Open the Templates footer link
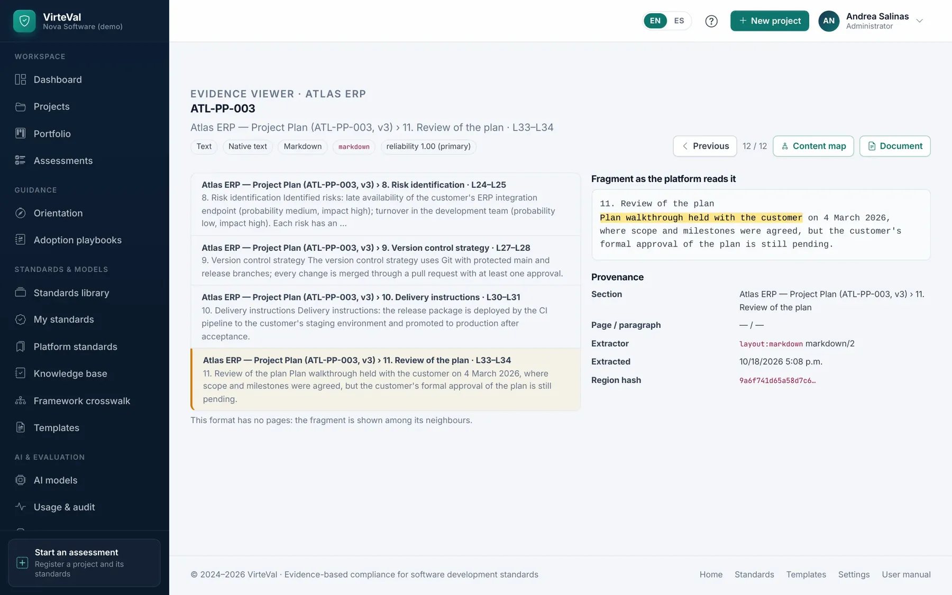The image size is (952, 595). tap(806, 574)
